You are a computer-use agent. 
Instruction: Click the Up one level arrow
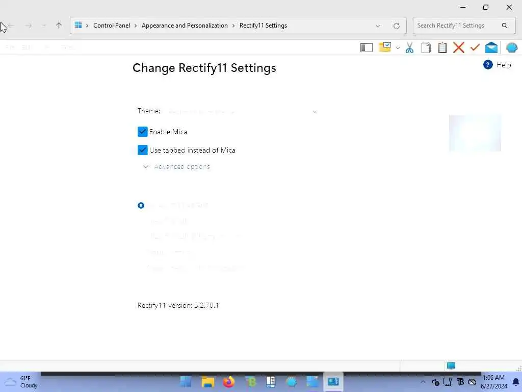pos(59,26)
